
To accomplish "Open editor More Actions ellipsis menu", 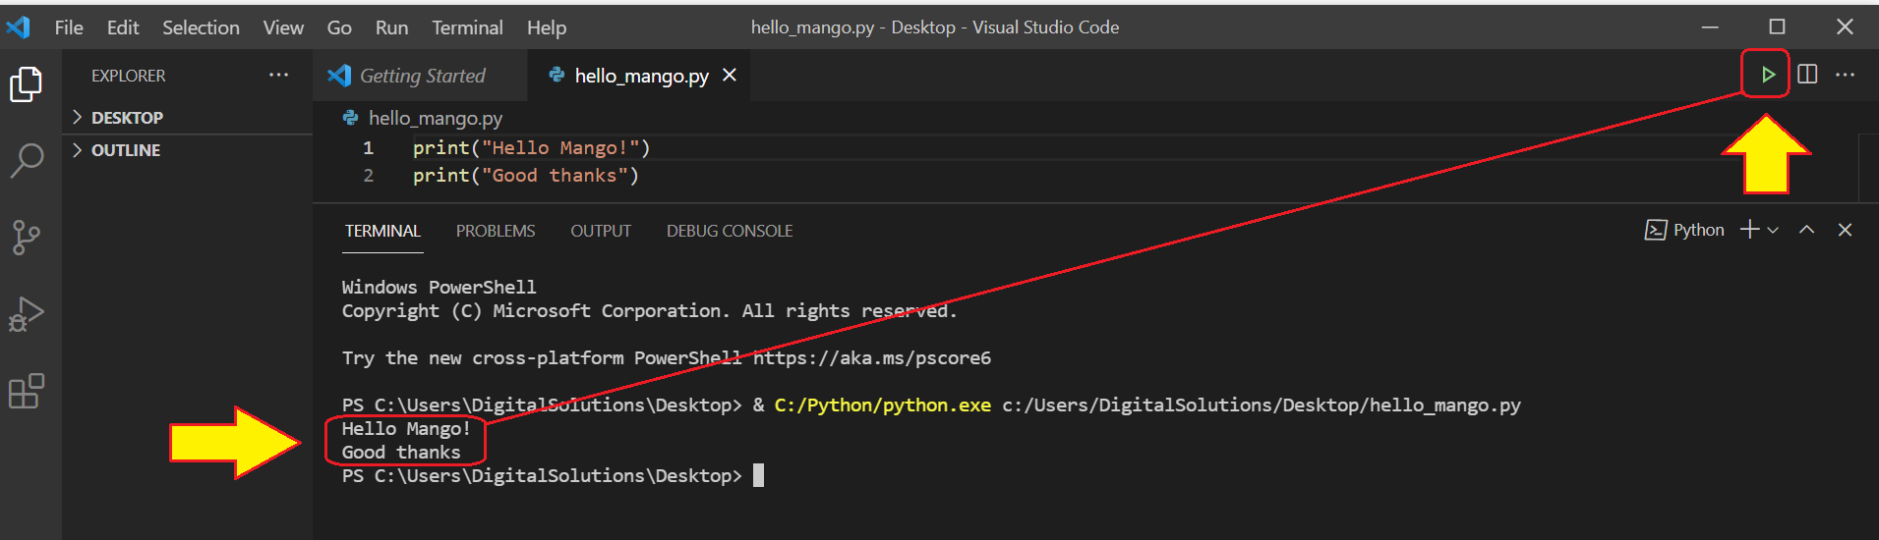I will coord(1846,75).
